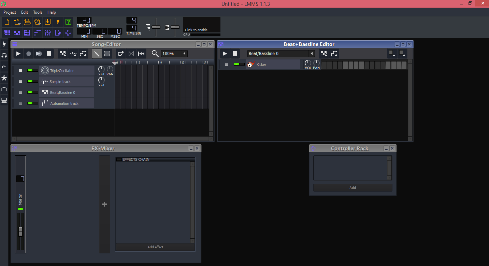The image size is (489, 266).
Task: Play the pattern in Beat+Bassline Editor
Action: [225, 54]
